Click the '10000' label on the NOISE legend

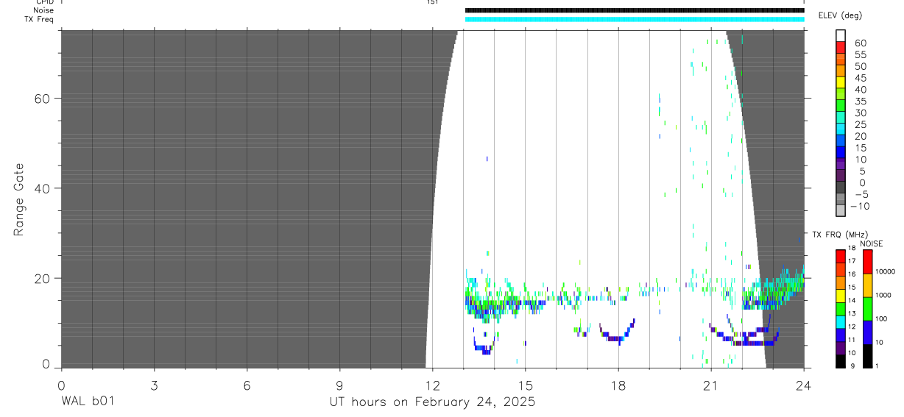click(884, 271)
